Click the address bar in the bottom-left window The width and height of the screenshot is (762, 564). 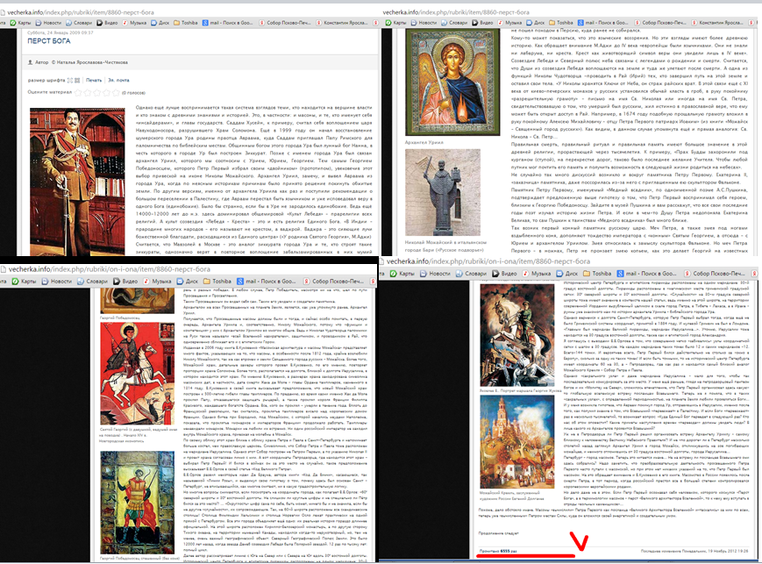coord(189,269)
